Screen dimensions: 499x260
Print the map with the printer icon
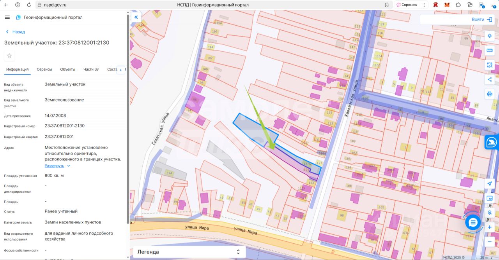pyautogui.click(x=490, y=94)
